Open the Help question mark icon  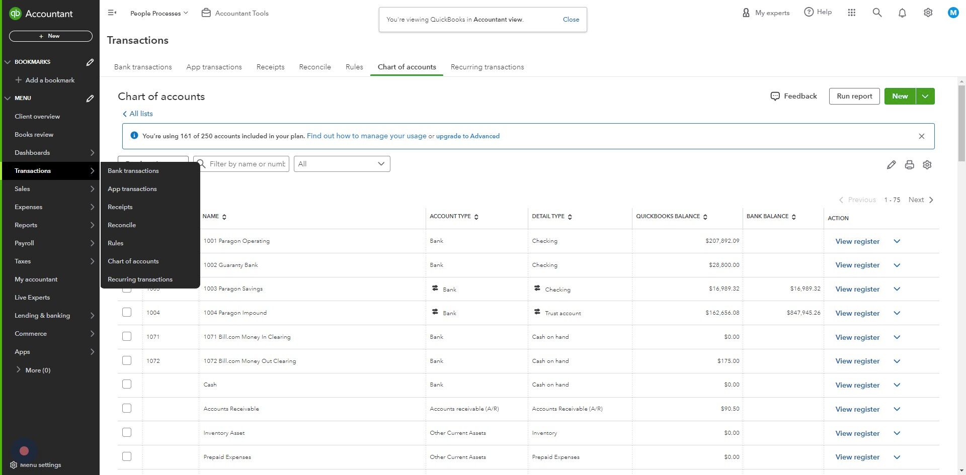click(x=809, y=12)
